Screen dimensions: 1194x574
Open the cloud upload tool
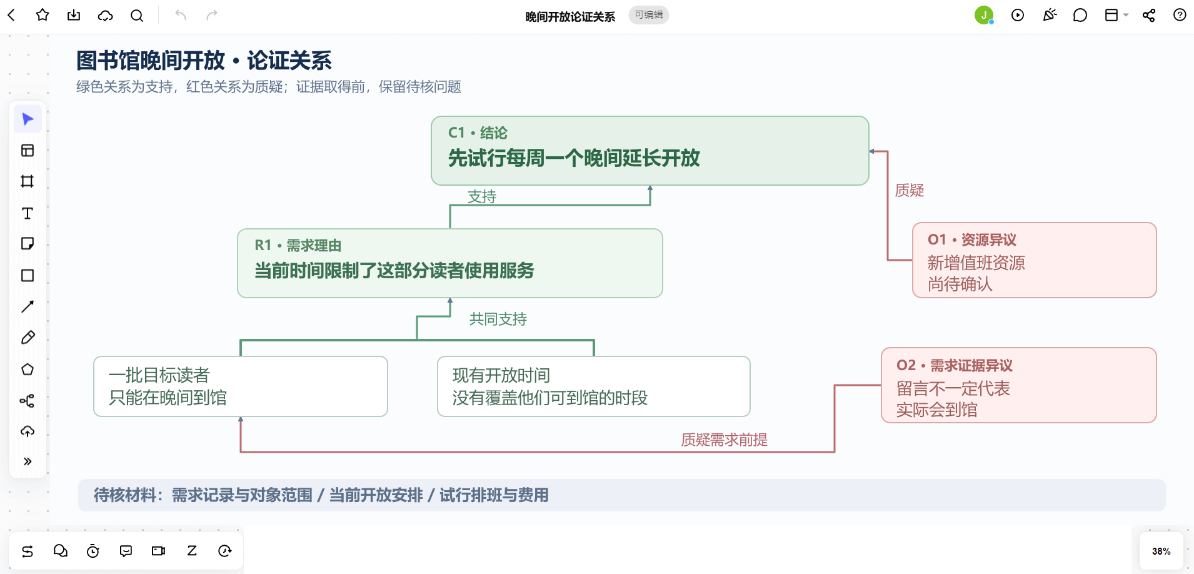point(28,431)
